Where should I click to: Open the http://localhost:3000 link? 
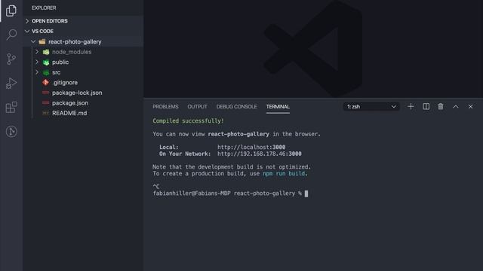point(251,148)
